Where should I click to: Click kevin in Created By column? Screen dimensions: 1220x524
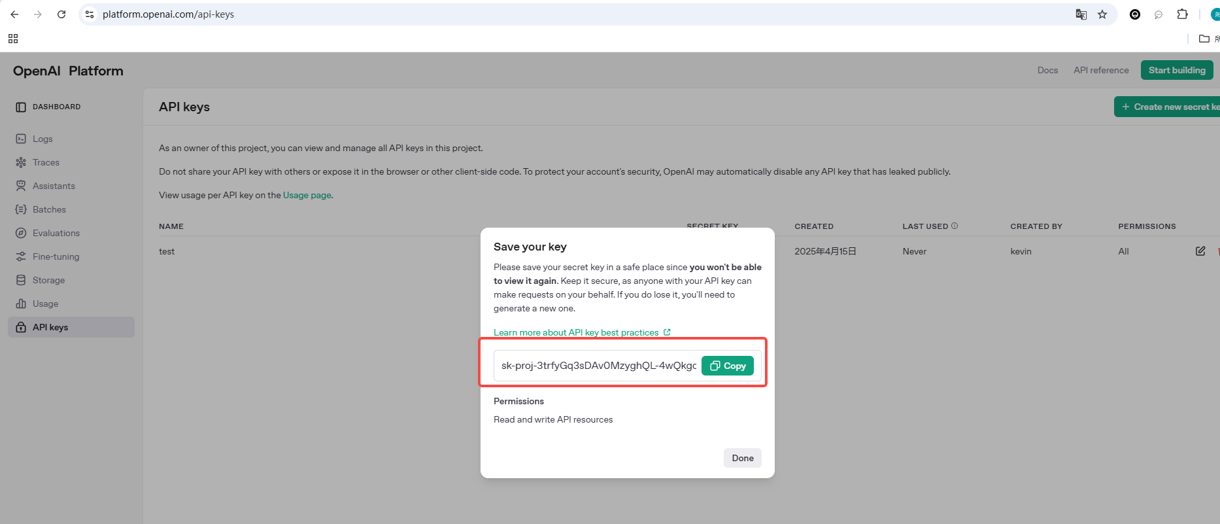[x=1021, y=251]
